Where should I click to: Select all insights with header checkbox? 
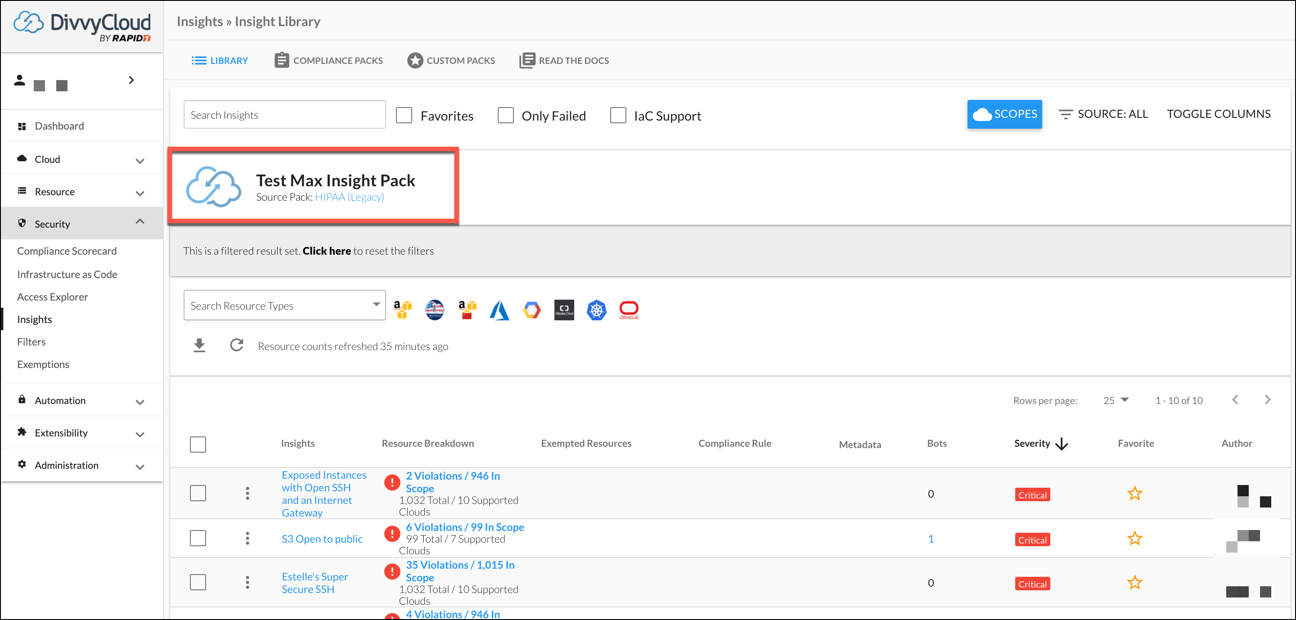point(198,445)
